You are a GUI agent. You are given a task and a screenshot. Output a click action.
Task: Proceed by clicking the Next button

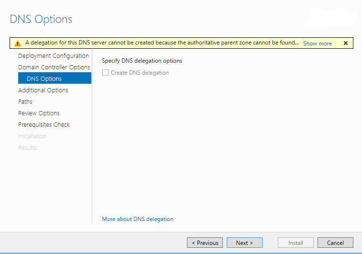244,243
